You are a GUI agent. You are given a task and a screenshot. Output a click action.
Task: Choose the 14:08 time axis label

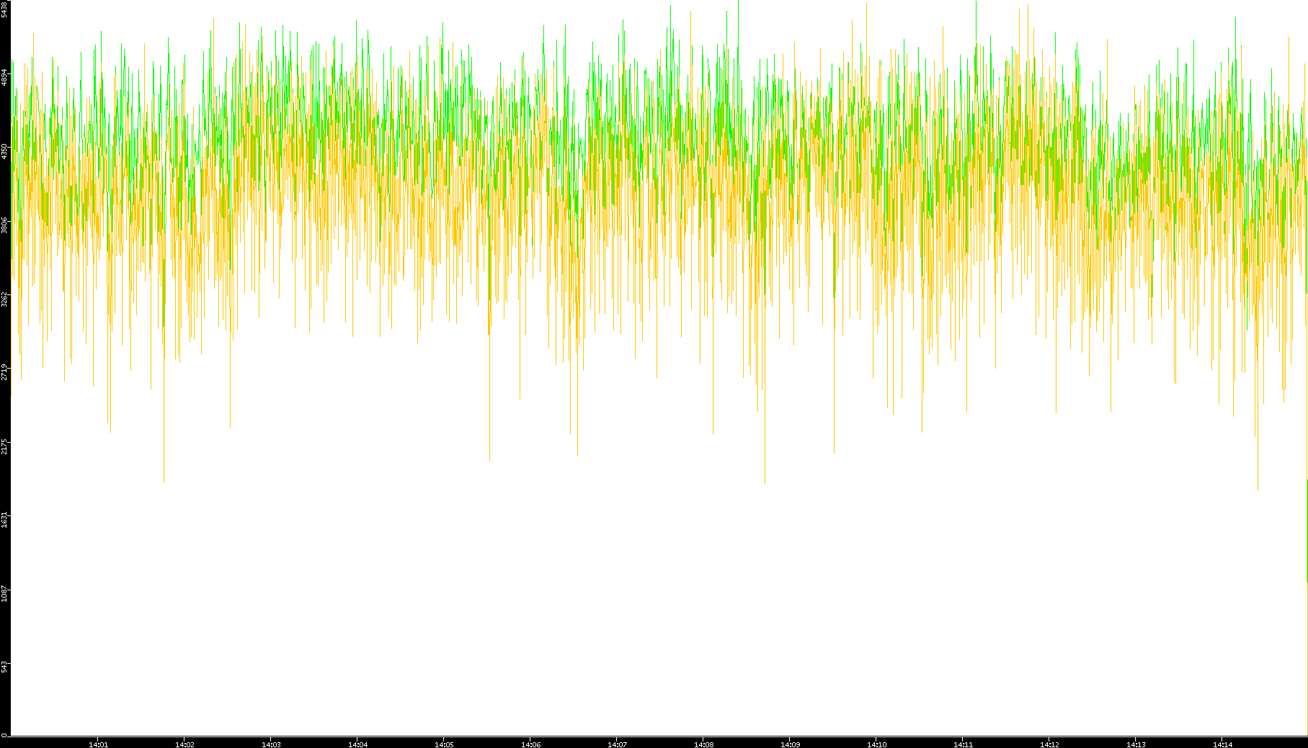tap(703, 744)
